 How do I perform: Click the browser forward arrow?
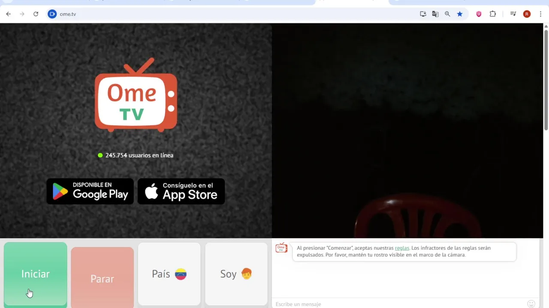click(22, 14)
